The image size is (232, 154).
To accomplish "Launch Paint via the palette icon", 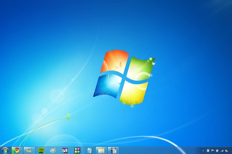I will coord(53,150).
